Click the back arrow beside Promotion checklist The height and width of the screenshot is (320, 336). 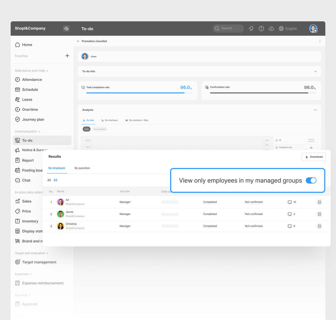[78, 41]
